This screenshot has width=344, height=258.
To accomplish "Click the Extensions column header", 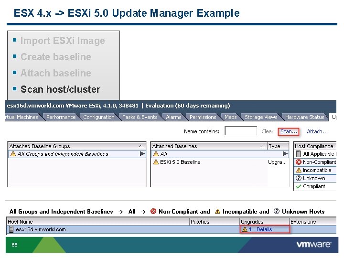I will (x=313, y=222).
